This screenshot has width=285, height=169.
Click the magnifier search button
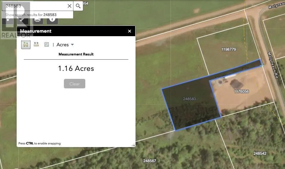coord(78,6)
